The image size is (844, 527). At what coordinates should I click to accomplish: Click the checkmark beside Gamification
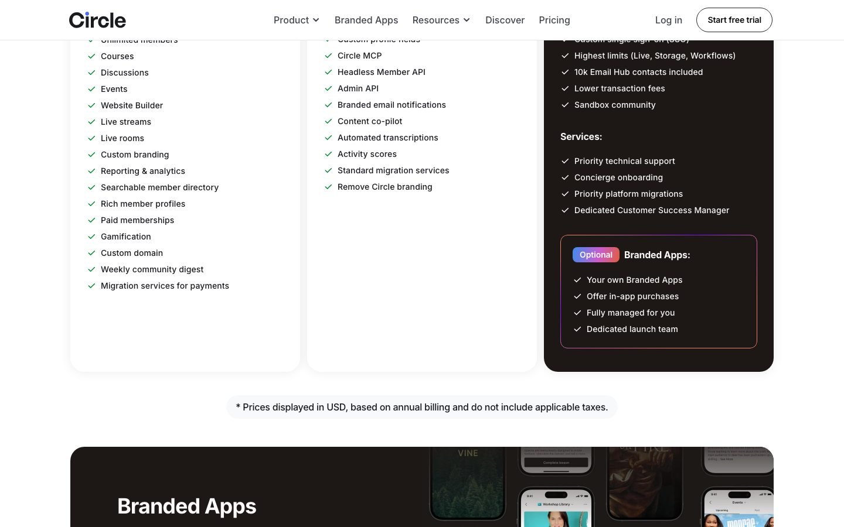click(x=91, y=237)
